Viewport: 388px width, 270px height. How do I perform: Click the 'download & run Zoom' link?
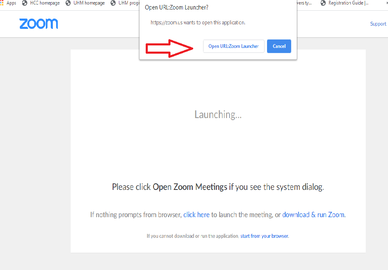click(x=313, y=215)
